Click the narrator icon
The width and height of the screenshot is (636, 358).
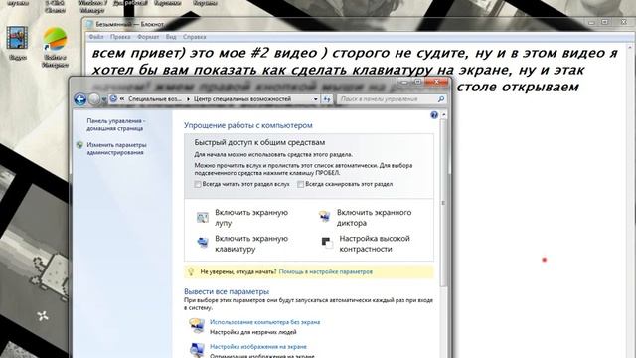click(324, 217)
